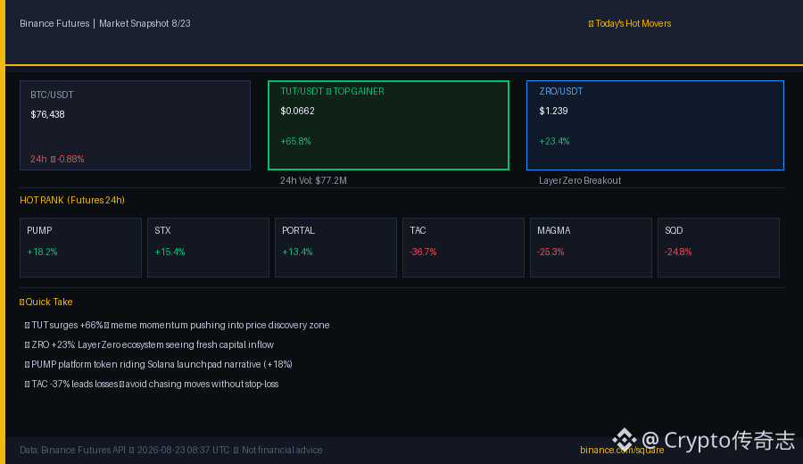Click the TUT price $0.0662
This screenshot has height=464, width=803.
pyautogui.click(x=297, y=111)
